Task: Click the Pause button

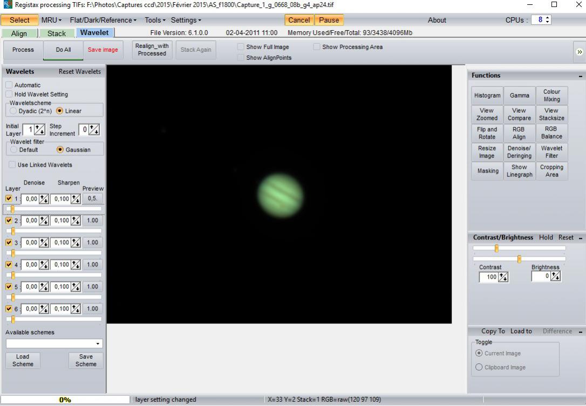Action: 329,20
